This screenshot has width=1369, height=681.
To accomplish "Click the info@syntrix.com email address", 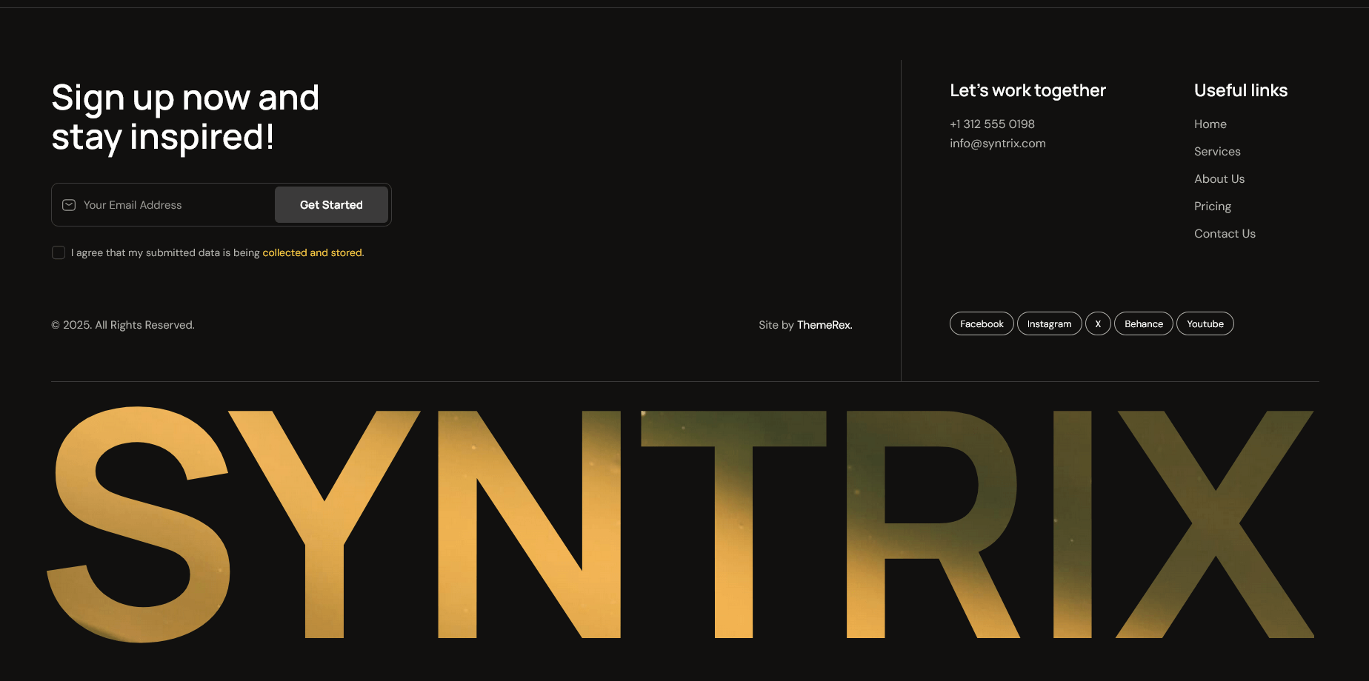I will [997, 144].
